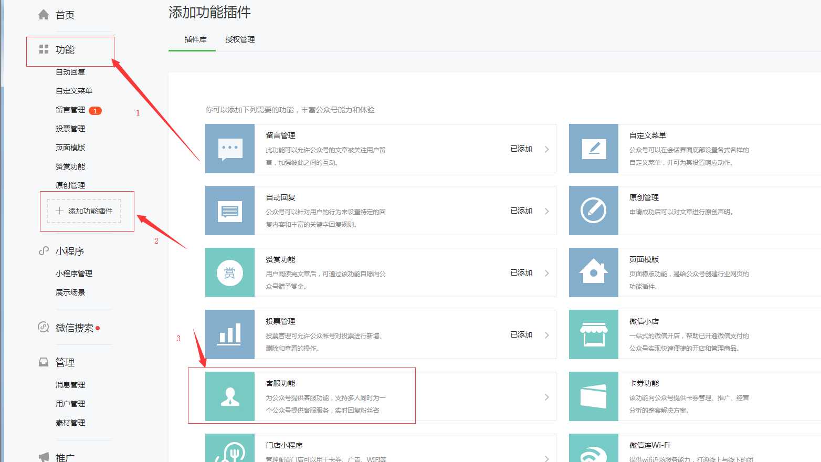Screen dimensions: 821x462
Task: Open 自定义菜单 in the sidebar
Action: pyautogui.click(x=74, y=91)
